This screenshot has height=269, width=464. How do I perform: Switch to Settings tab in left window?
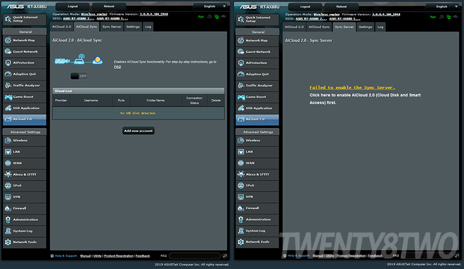tap(133, 27)
